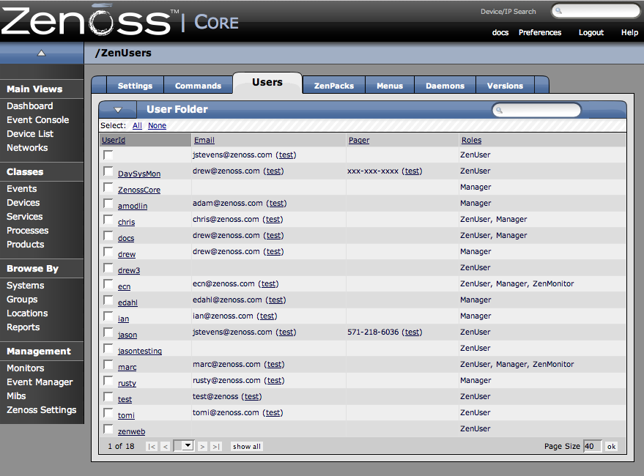The height and width of the screenshot is (476, 644).
Task: Open Locations in the sidebar
Action: pos(27,313)
